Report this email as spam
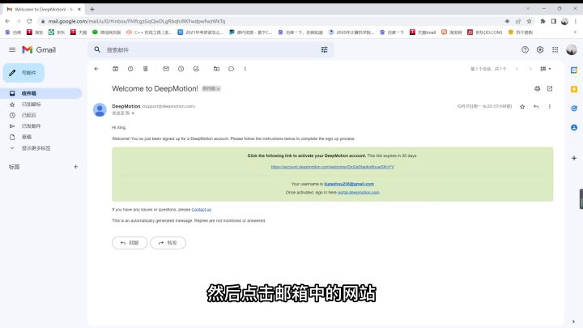The width and height of the screenshot is (583, 328). click(x=130, y=69)
